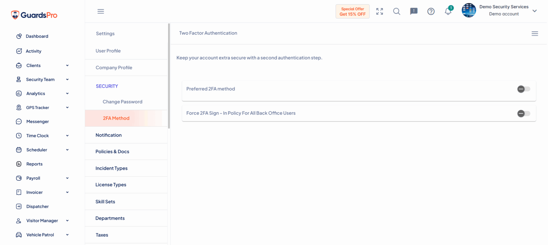548x245 pixels.
Task: Select Change Password in settings menu
Action: click(122, 102)
